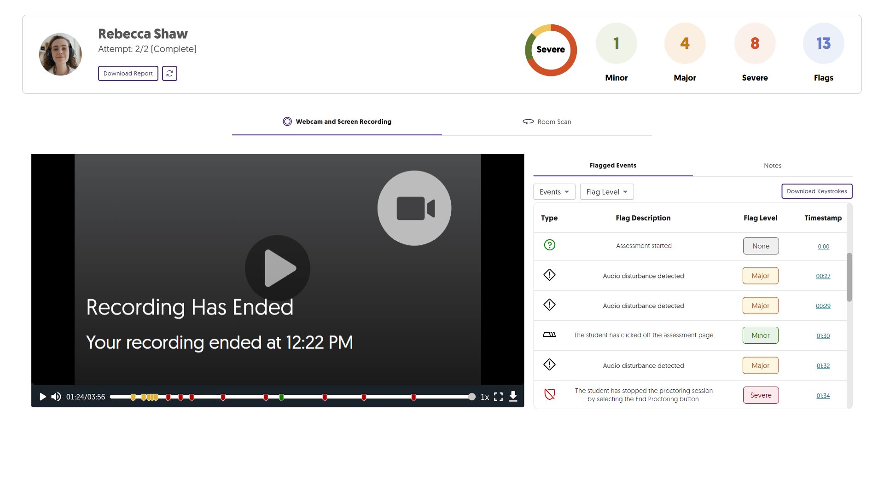Click the flagged events list scrollbar
Viewport: 884px width, 497px height.
[x=849, y=277]
